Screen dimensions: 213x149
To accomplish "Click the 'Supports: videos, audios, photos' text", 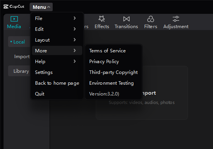I will tap(142, 102).
